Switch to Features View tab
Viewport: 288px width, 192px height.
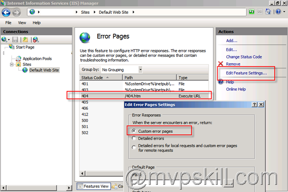(94, 186)
